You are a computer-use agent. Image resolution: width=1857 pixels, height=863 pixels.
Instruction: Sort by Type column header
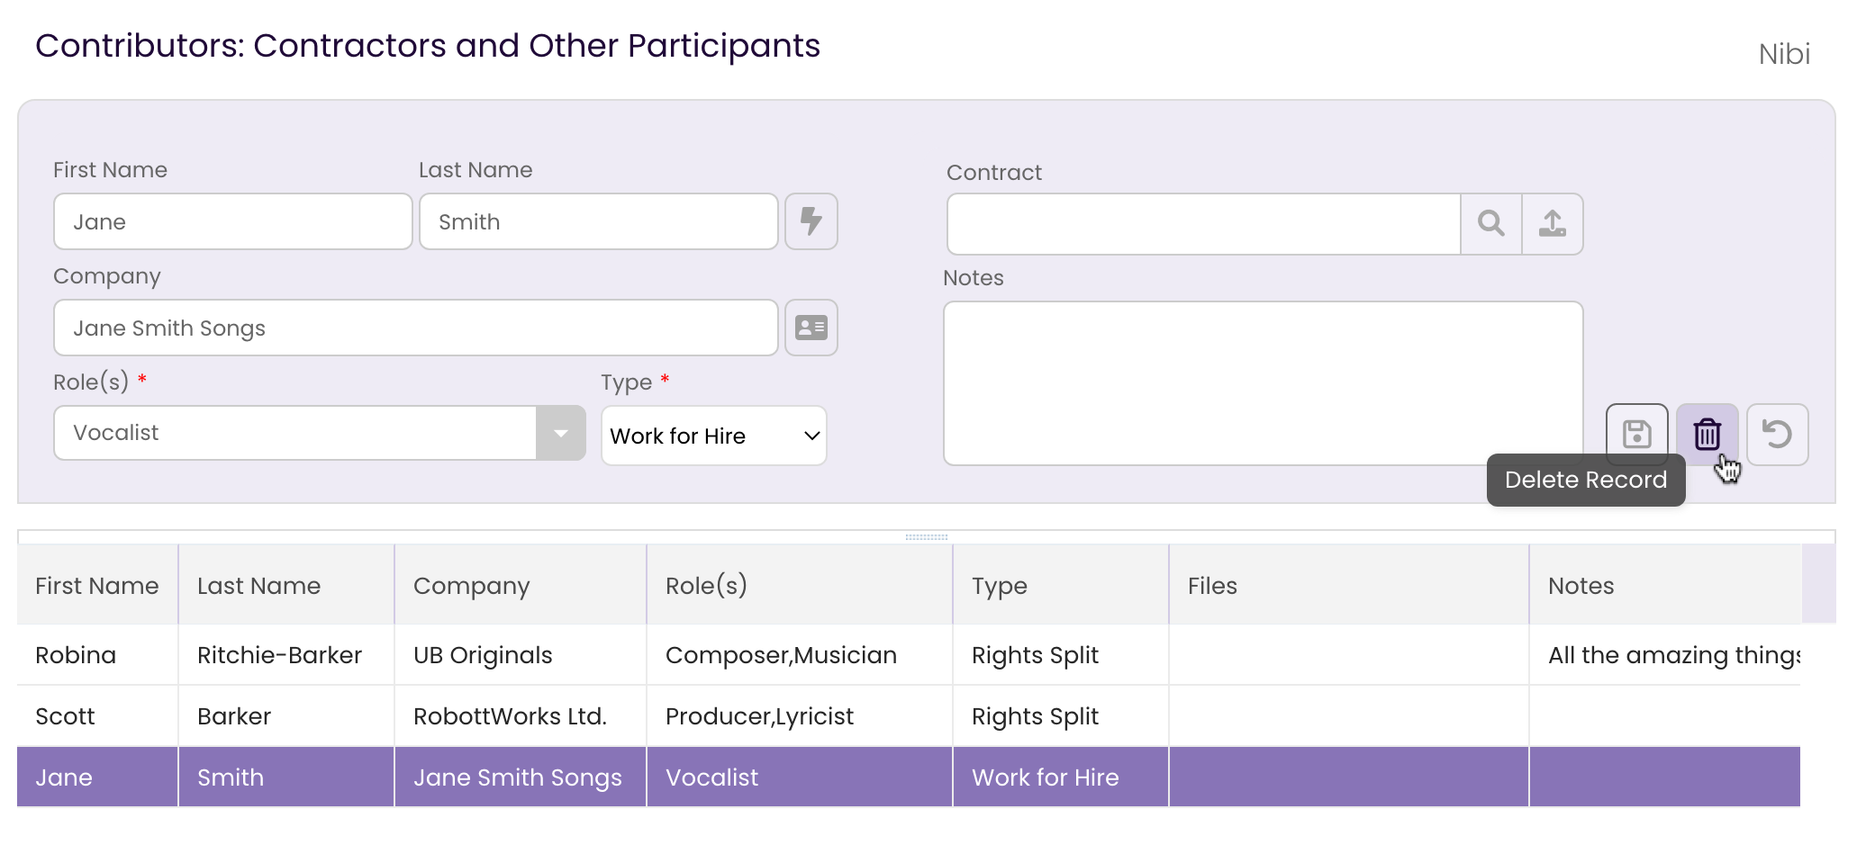click(x=1061, y=585)
